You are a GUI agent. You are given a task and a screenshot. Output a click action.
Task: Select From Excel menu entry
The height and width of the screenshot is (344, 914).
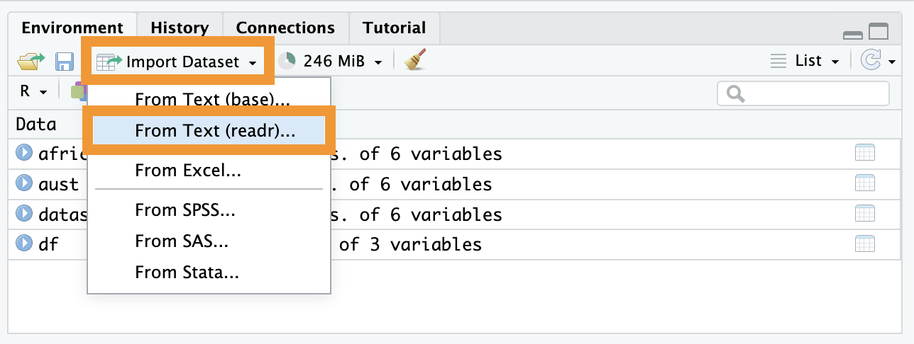point(188,170)
